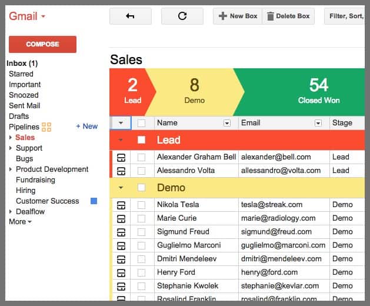Tick the checkbox for Sigmund Freud
370x306 pixels.
pyautogui.click(x=141, y=232)
